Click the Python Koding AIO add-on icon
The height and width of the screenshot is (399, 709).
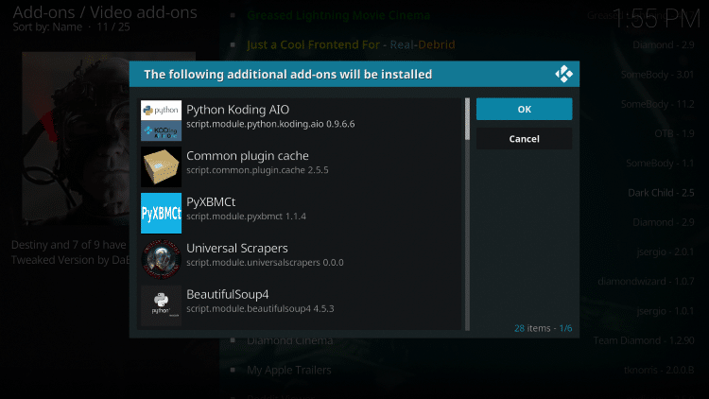point(161,121)
